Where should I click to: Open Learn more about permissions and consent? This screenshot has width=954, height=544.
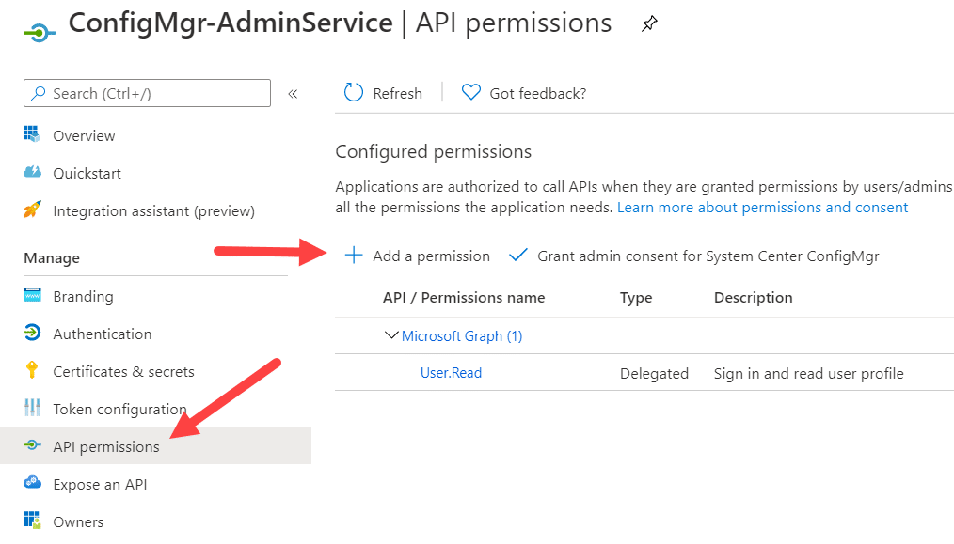tap(762, 208)
